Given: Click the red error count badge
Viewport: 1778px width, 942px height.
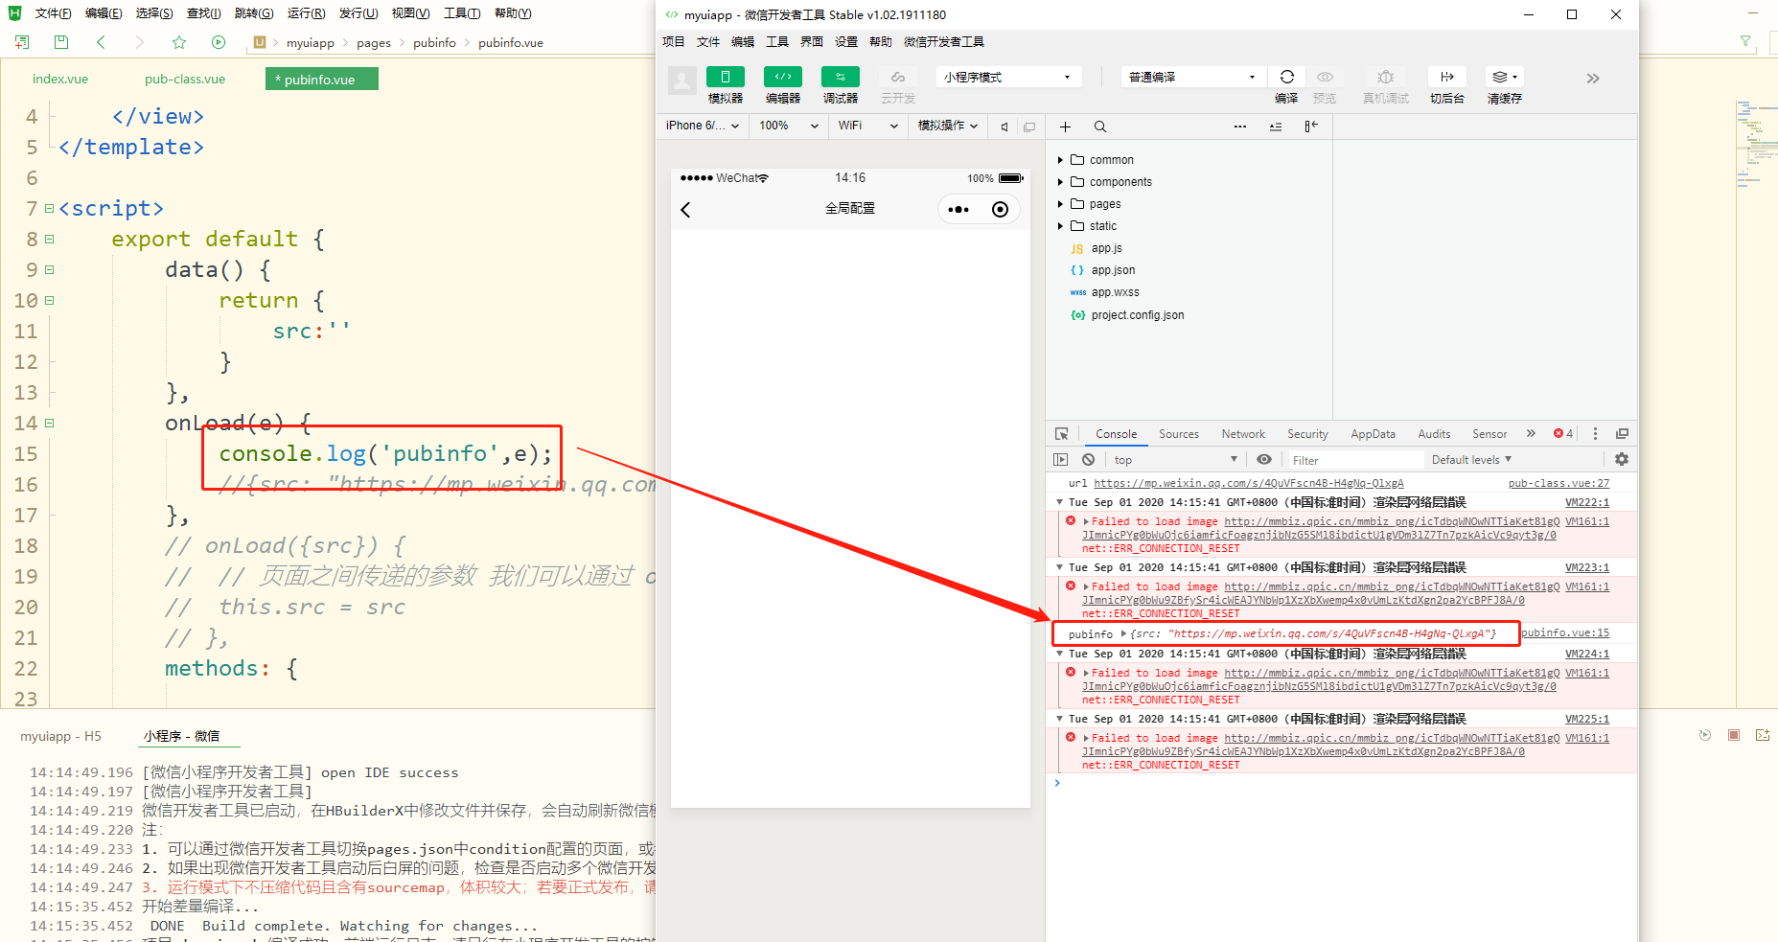Looking at the screenshot, I should 1563,434.
